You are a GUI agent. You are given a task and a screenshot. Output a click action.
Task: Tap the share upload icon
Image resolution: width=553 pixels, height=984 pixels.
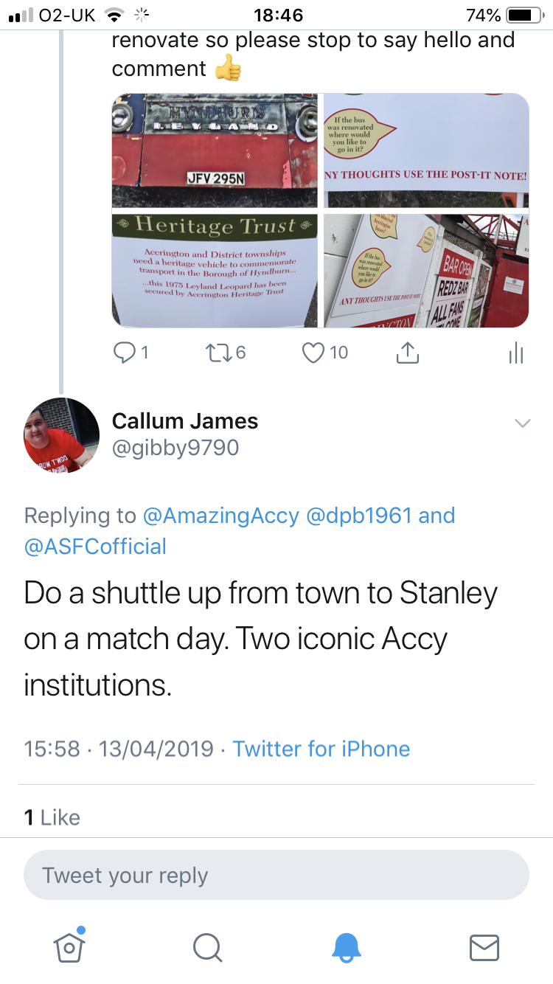pos(407,353)
